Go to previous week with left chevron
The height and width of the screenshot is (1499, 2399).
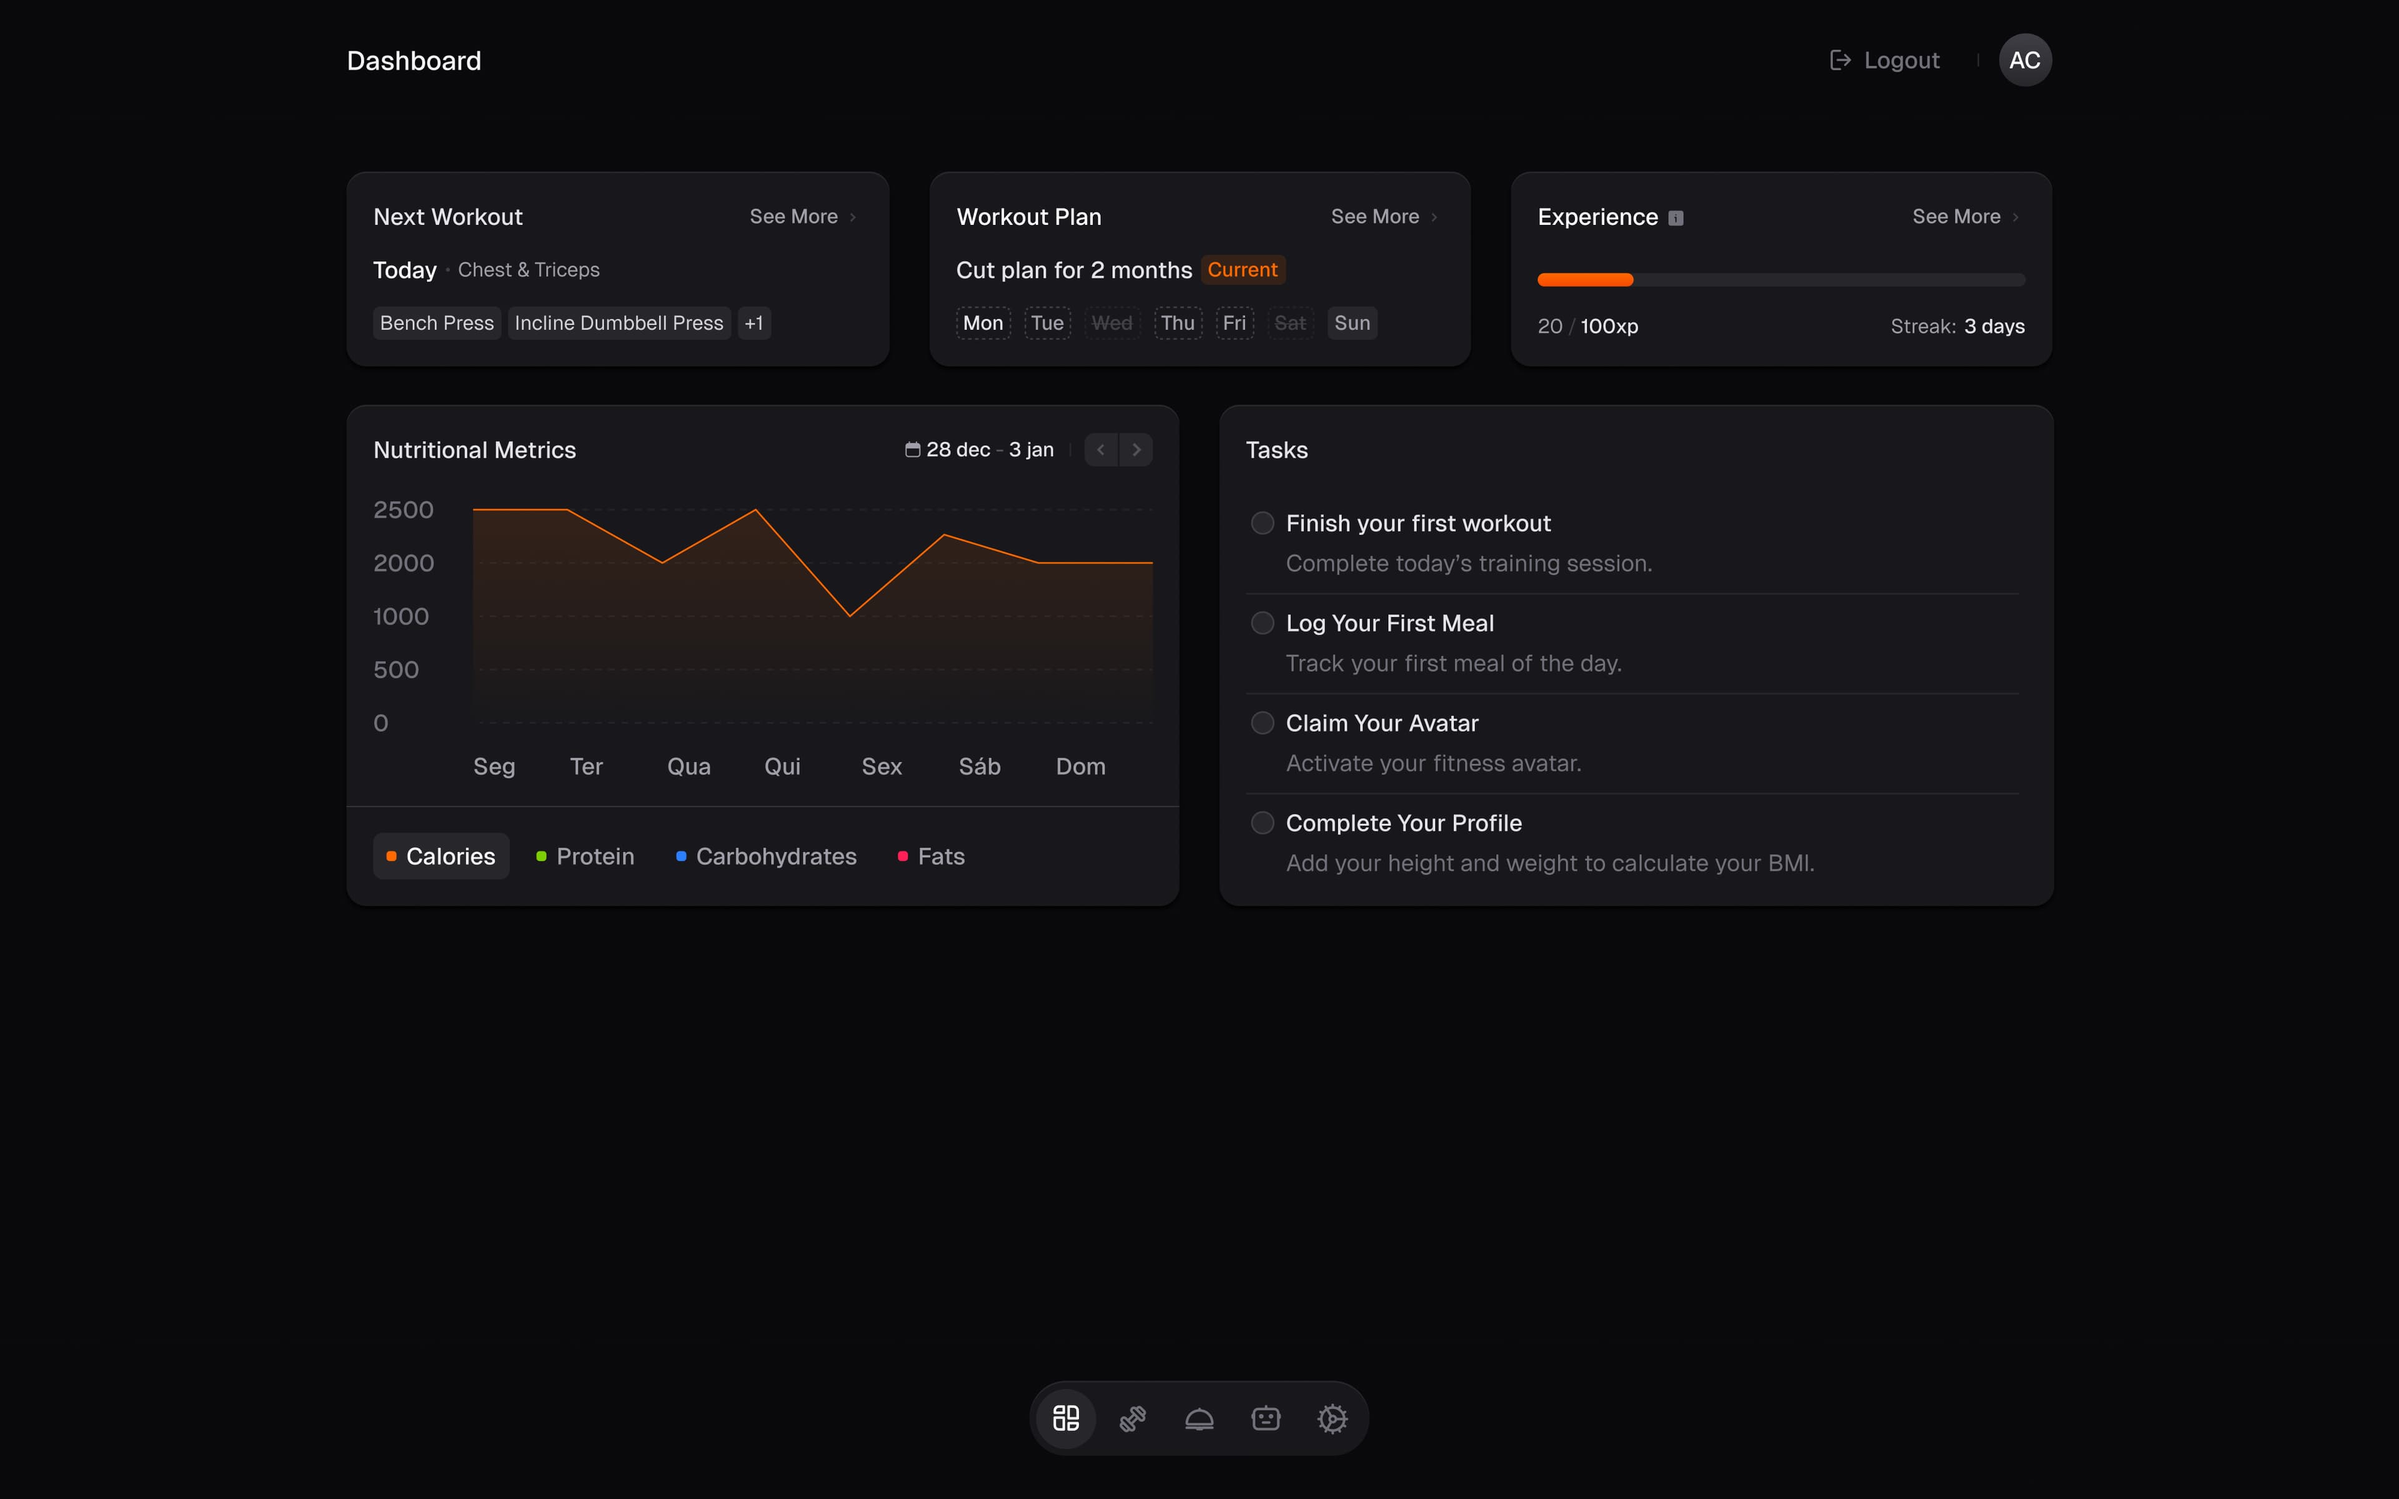pyautogui.click(x=1100, y=449)
